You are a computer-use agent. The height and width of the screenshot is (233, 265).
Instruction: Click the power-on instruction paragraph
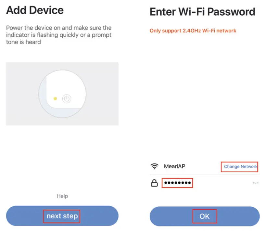click(x=59, y=35)
